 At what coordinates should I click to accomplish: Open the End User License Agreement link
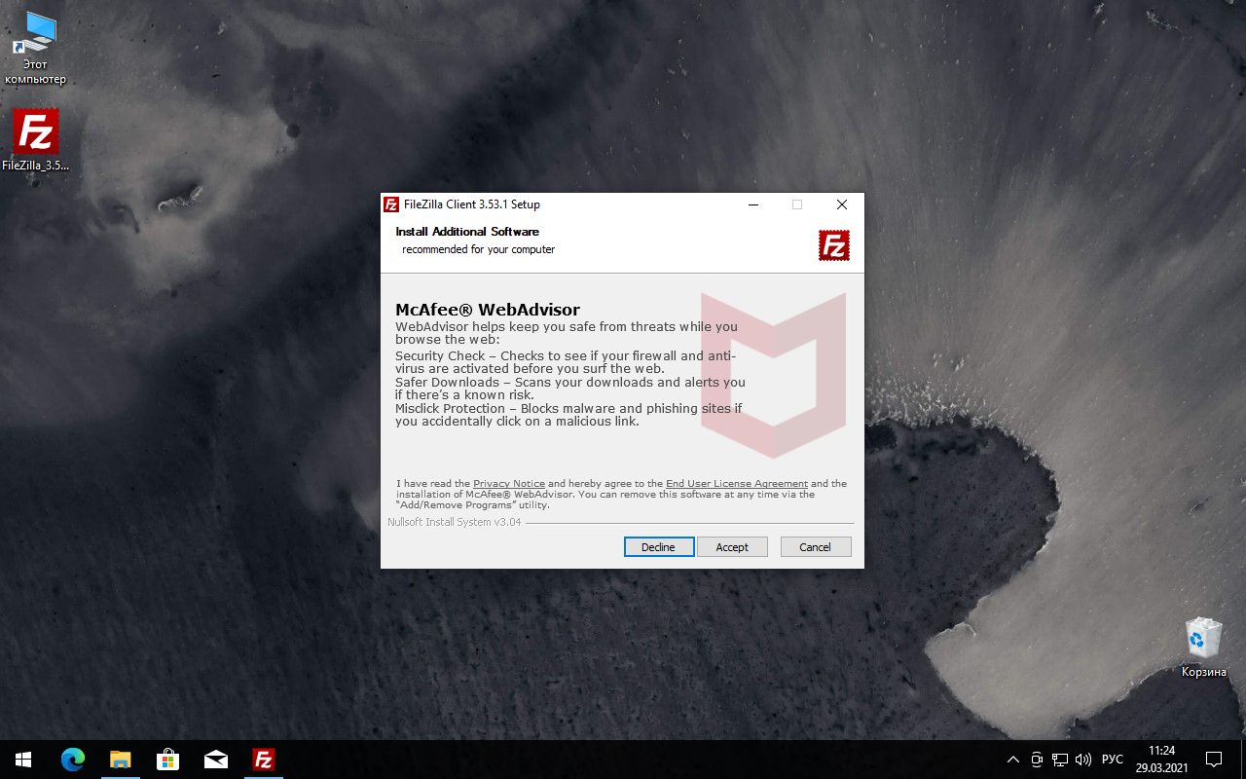(737, 484)
